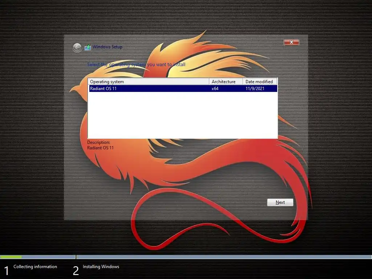This screenshot has height=279, width=372.
Task: Click the Radiant OS 11 description text
Action: pyautogui.click(x=100, y=148)
